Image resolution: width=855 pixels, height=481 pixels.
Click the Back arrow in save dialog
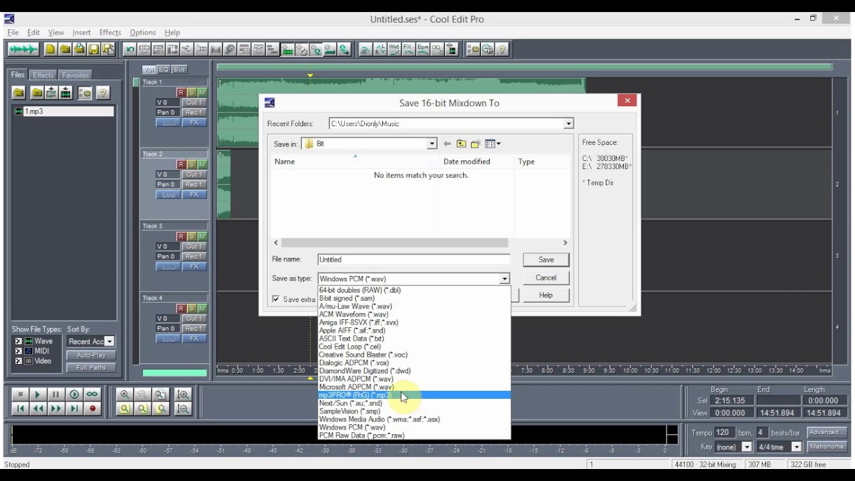tap(447, 144)
